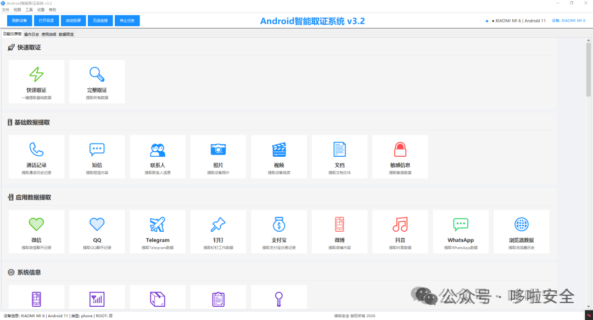Extract 微信 WeChat chat records

tap(36, 232)
